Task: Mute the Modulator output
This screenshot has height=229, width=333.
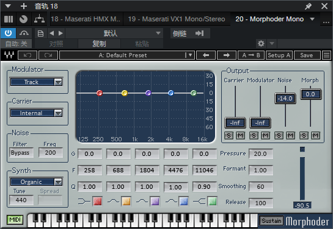Action: click(265, 135)
